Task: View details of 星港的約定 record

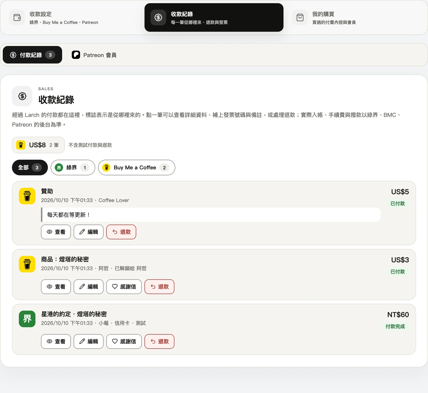Action: click(56, 342)
